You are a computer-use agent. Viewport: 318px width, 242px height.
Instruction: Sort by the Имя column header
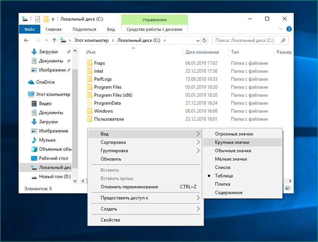(x=91, y=52)
